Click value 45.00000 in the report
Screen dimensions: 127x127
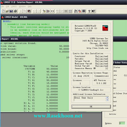(52, 72)
